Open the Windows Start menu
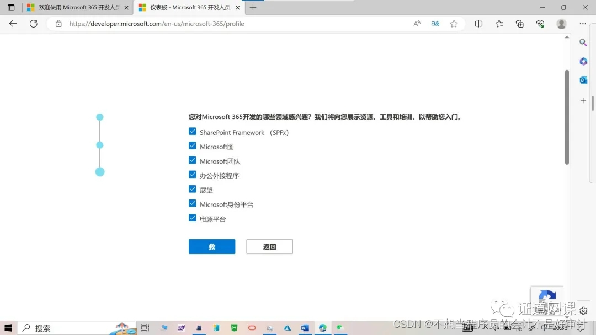The image size is (596, 335). 8,328
